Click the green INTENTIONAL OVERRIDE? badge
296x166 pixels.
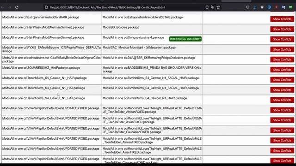coord(185,39)
